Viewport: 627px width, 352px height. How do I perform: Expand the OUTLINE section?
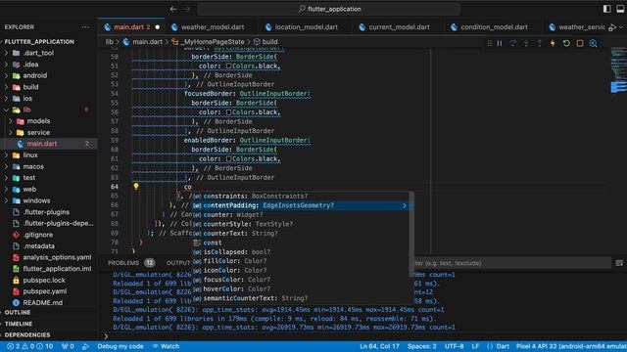[18, 312]
